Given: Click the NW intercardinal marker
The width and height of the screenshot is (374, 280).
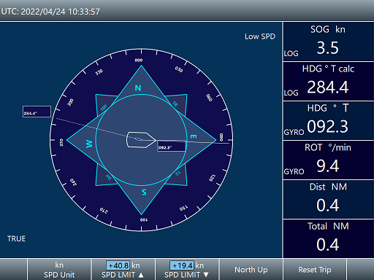Looking at the screenshot, I should click(x=104, y=107).
